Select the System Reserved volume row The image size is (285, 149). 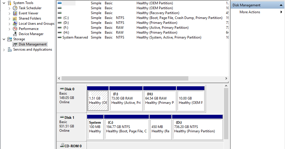143,37
